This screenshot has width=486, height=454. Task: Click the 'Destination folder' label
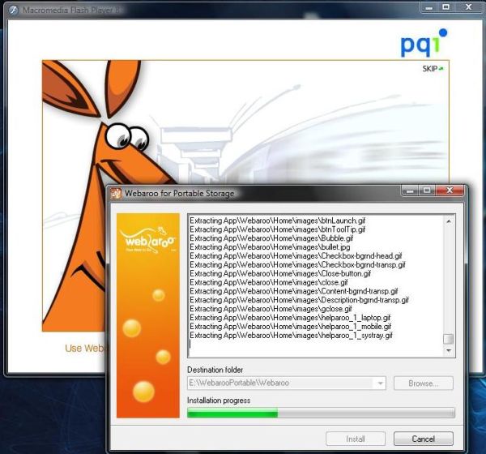click(x=215, y=370)
